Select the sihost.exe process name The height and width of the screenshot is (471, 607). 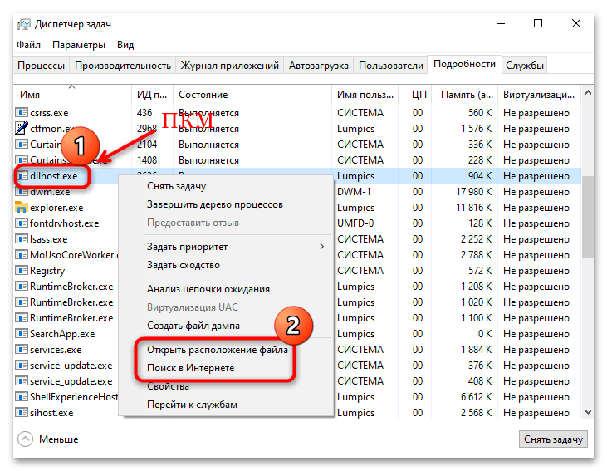click(x=51, y=413)
